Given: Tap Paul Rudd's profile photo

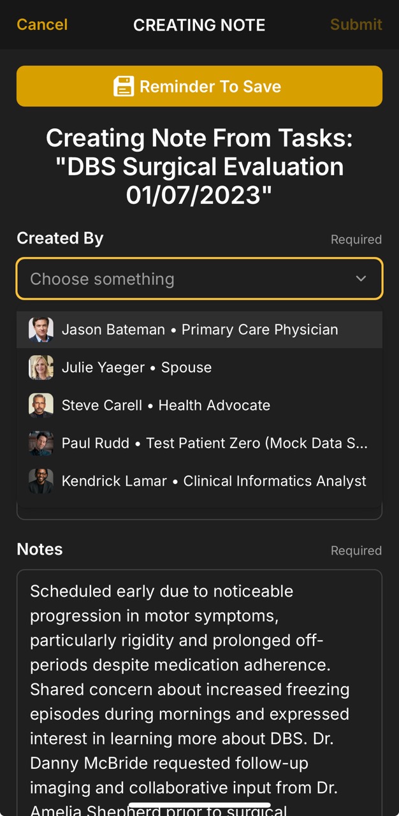Looking at the screenshot, I should click(x=41, y=442).
